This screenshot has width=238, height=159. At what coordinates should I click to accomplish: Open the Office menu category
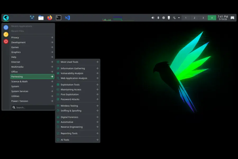32,72
